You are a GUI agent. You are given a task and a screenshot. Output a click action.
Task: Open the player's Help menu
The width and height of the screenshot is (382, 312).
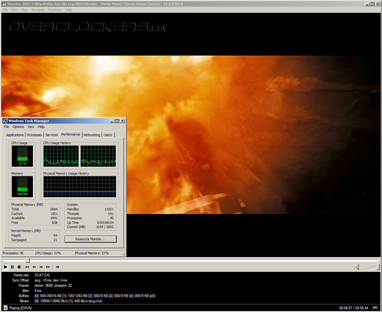click(x=69, y=10)
